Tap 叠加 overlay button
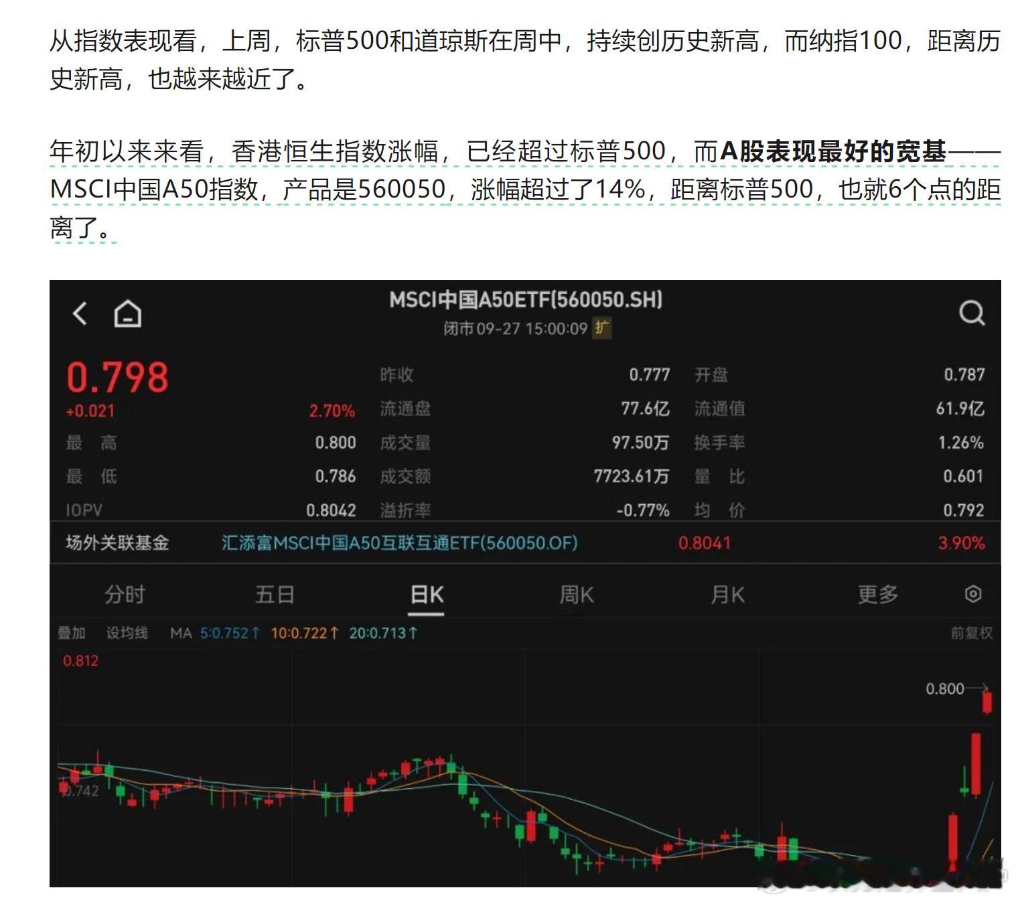1018x904 pixels. click(x=72, y=633)
